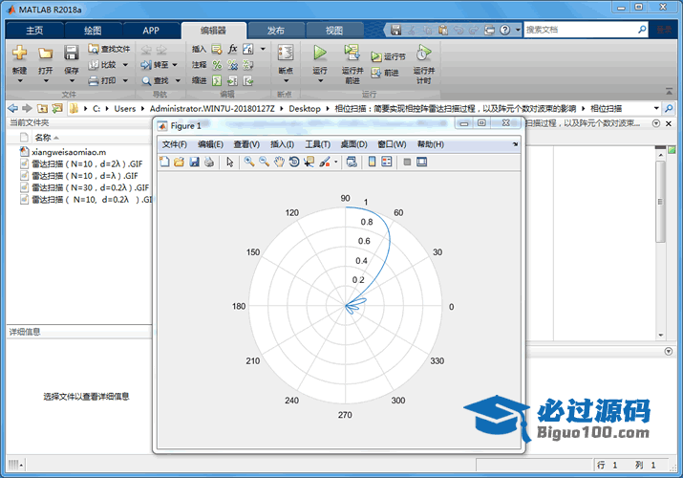Insert a colorbar from Figure 1 toolbar
The width and height of the screenshot is (683, 478).
coord(372,163)
